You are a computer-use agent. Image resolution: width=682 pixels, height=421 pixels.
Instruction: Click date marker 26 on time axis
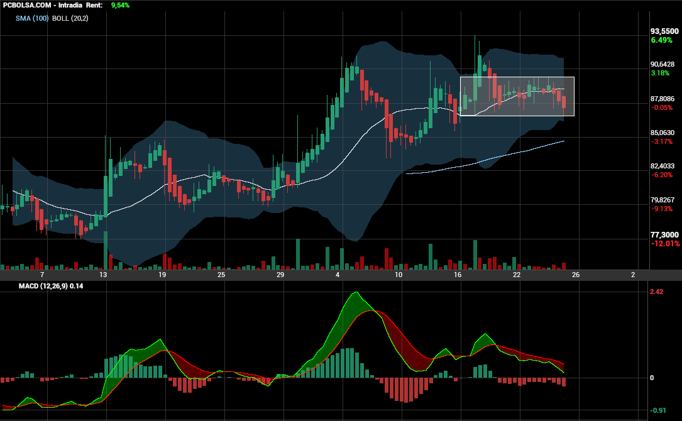click(x=576, y=275)
